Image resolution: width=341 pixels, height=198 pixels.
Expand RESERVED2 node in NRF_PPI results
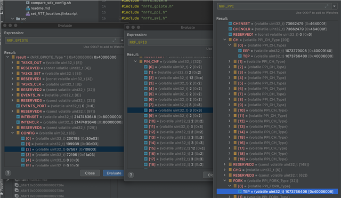tap(225, 164)
